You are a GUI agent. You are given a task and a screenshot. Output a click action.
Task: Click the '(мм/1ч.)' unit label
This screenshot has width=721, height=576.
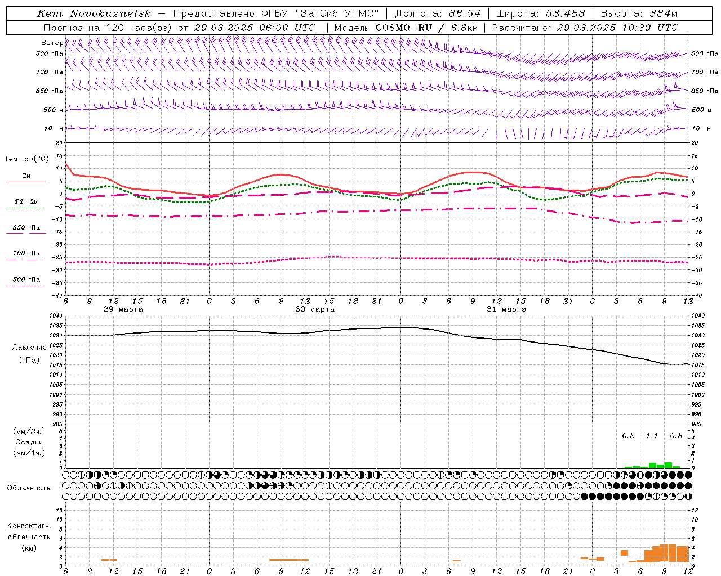[29, 453]
